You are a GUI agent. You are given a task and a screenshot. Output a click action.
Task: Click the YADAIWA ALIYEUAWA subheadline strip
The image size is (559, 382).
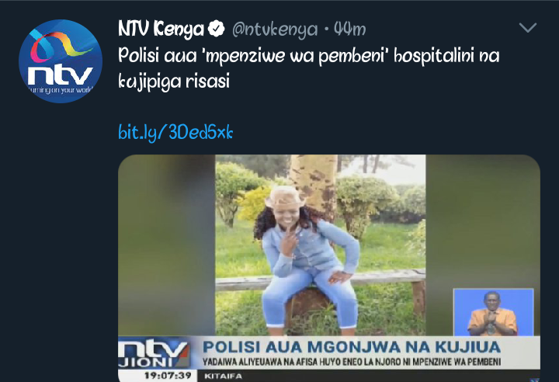[352, 362]
